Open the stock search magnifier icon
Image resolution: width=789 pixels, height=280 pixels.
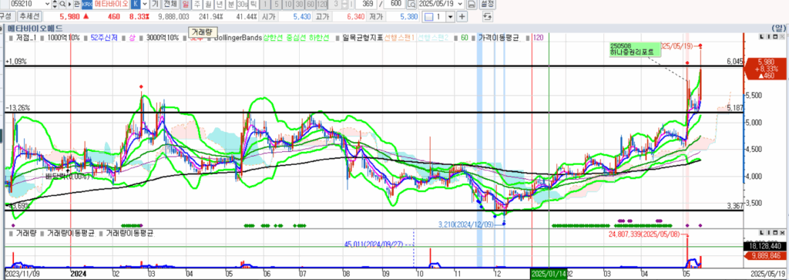[62, 4]
